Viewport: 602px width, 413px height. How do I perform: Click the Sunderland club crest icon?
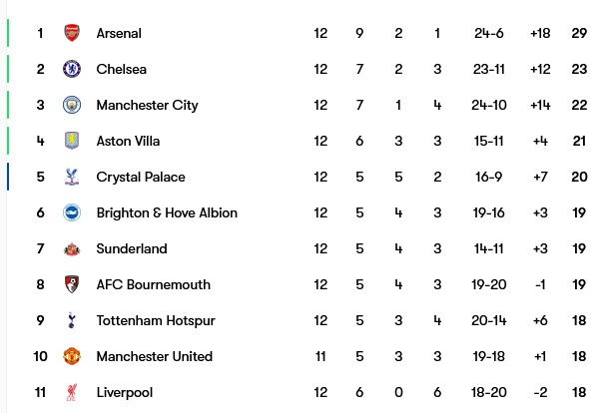[x=71, y=248]
